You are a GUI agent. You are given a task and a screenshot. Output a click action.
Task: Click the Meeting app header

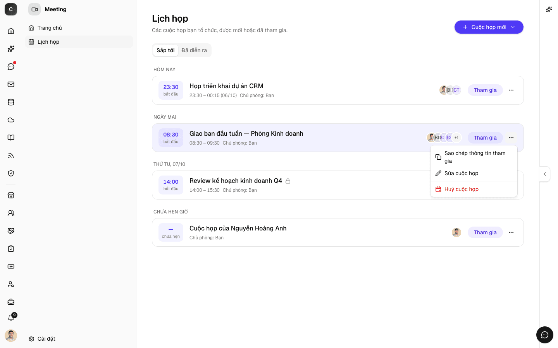coord(48,9)
